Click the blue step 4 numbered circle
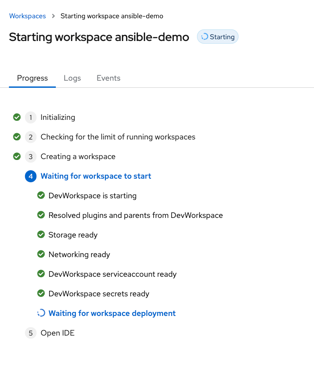The width and height of the screenshot is (314, 373). (30, 176)
